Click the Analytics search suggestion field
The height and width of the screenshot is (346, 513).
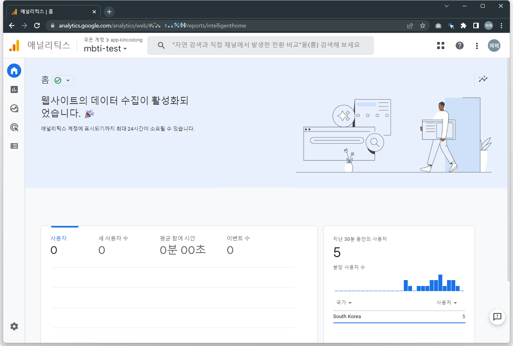[x=260, y=46]
